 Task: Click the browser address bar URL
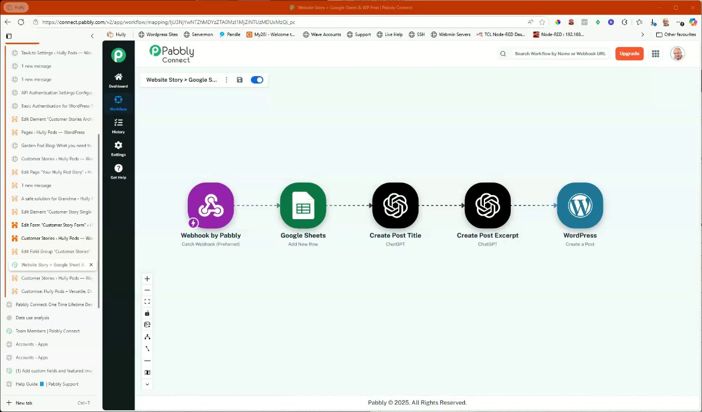tap(169, 22)
